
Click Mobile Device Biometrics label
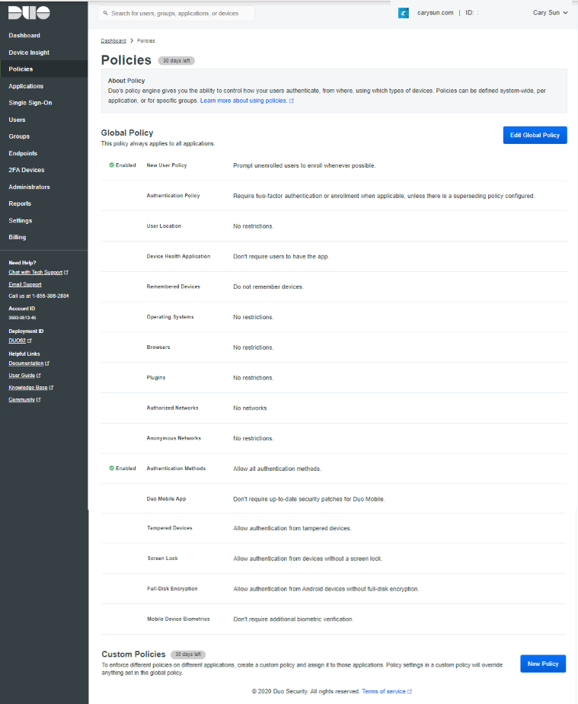coord(178,619)
